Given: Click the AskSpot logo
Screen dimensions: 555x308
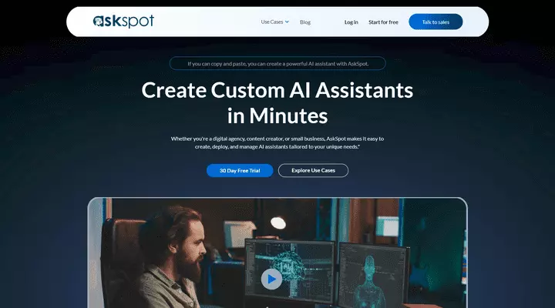Looking at the screenshot, I should (x=123, y=22).
